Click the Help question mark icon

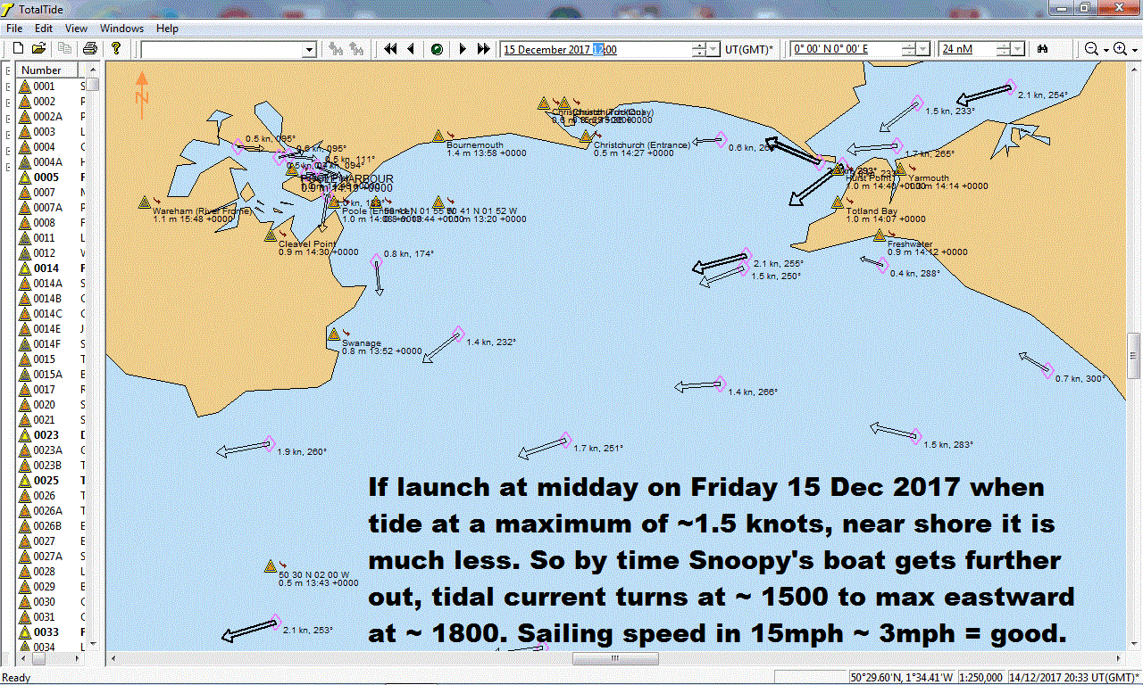point(115,49)
